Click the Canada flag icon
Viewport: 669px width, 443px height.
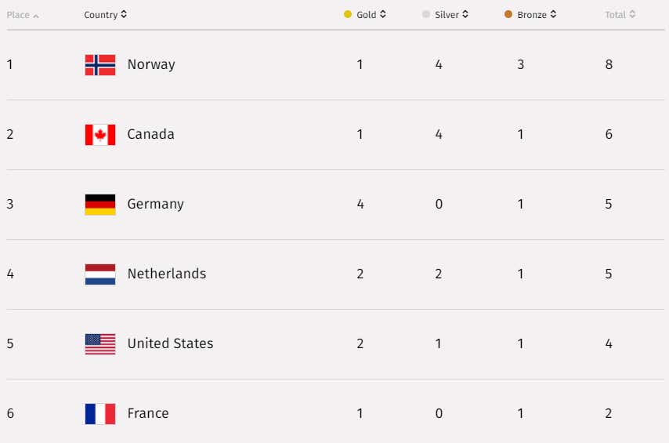point(99,135)
